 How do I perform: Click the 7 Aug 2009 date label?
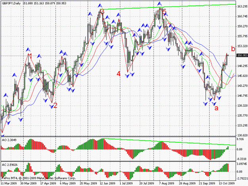(x=167, y=183)
